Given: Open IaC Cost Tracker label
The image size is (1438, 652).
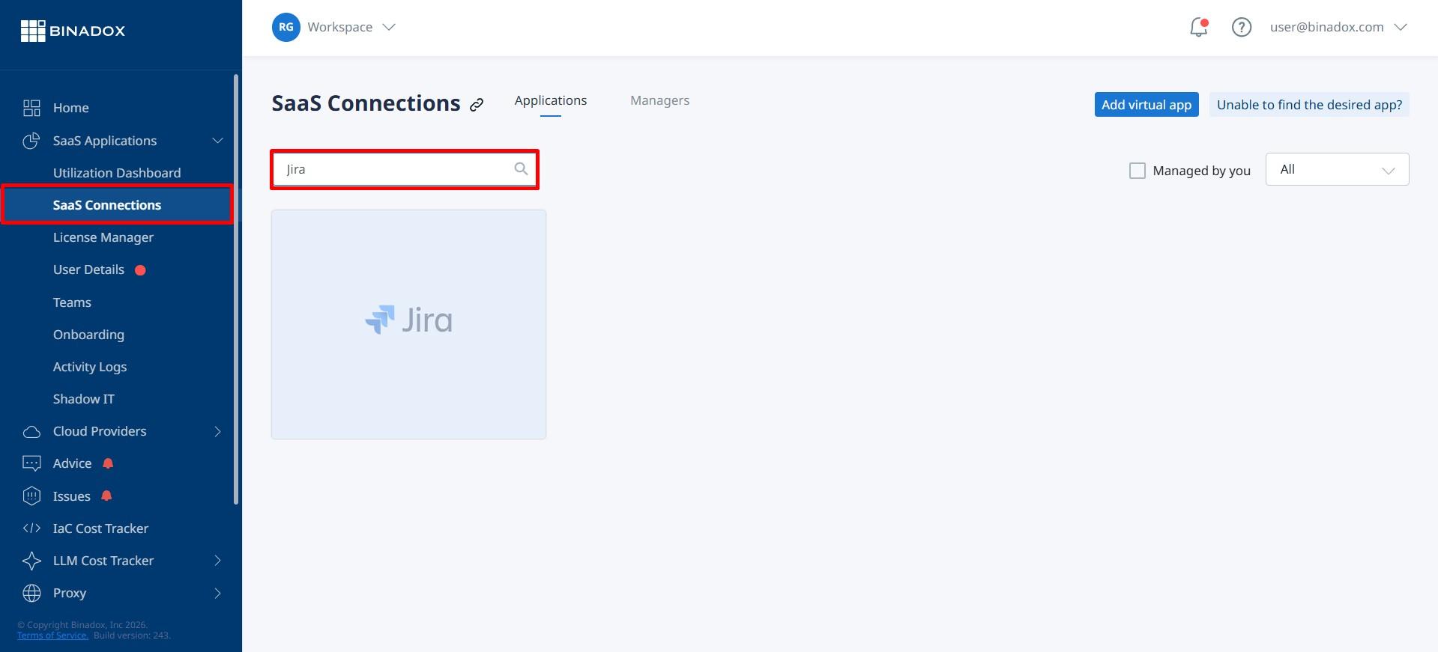Looking at the screenshot, I should (100, 528).
